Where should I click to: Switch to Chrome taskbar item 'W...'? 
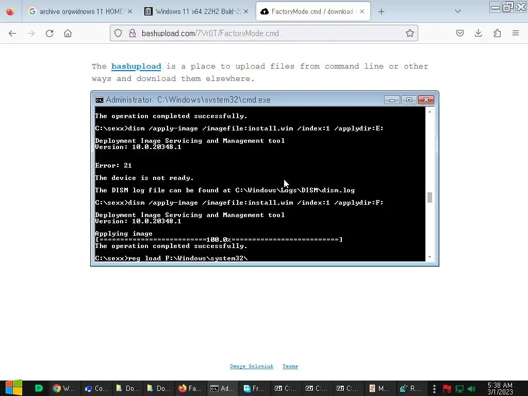point(63,388)
